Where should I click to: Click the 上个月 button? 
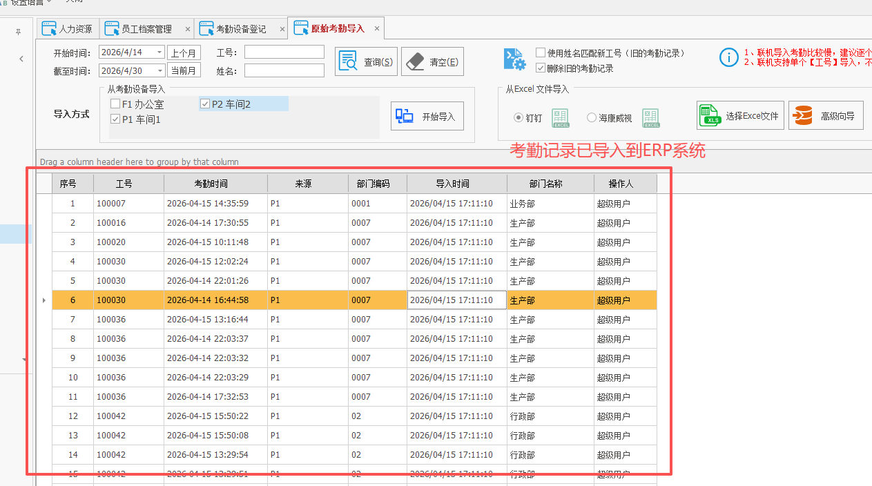click(184, 51)
